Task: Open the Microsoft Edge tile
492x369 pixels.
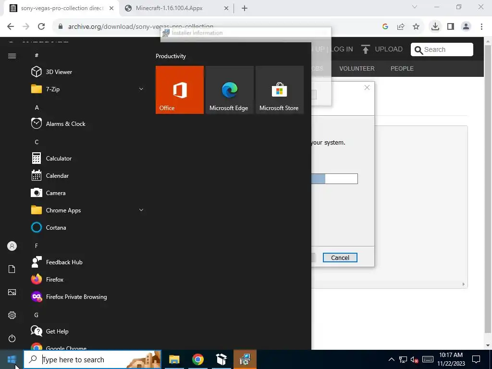Action: point(229,90)
